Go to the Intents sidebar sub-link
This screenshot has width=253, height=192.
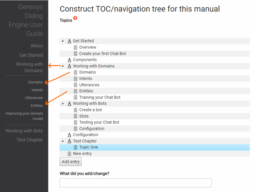[x=37, y=90]
